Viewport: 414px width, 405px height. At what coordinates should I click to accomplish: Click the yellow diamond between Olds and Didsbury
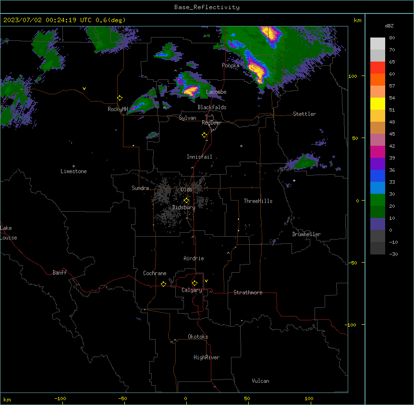click(x=186, y=201)
